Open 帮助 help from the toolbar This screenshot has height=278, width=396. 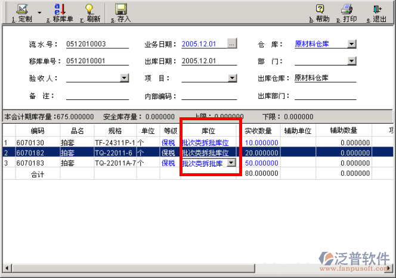pos(320,10)
